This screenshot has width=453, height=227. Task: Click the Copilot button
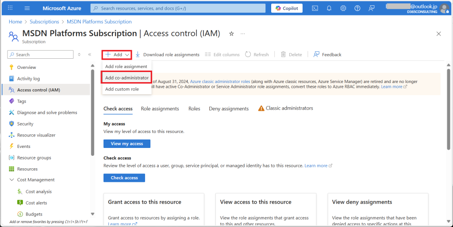287,8
